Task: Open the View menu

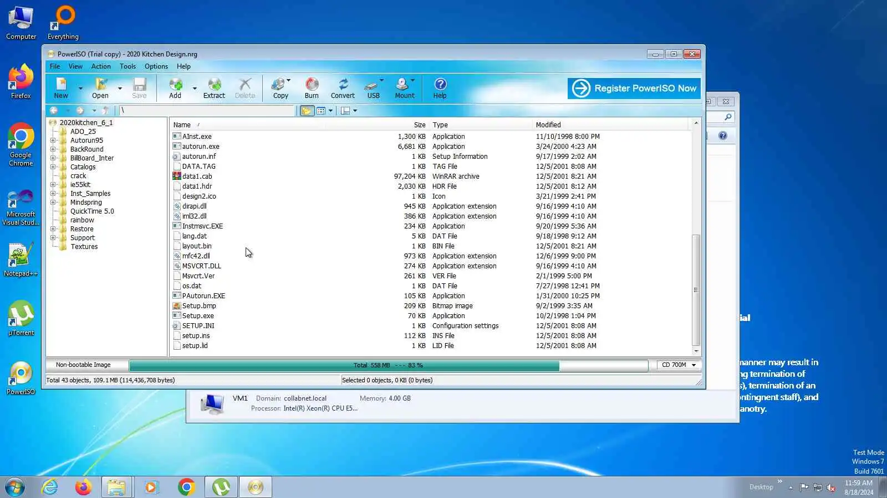Action: click(x=75, y=66)
